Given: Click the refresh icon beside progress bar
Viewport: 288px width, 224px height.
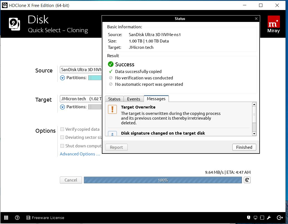Looking at the screenshot, I should (x=247, y=180).
